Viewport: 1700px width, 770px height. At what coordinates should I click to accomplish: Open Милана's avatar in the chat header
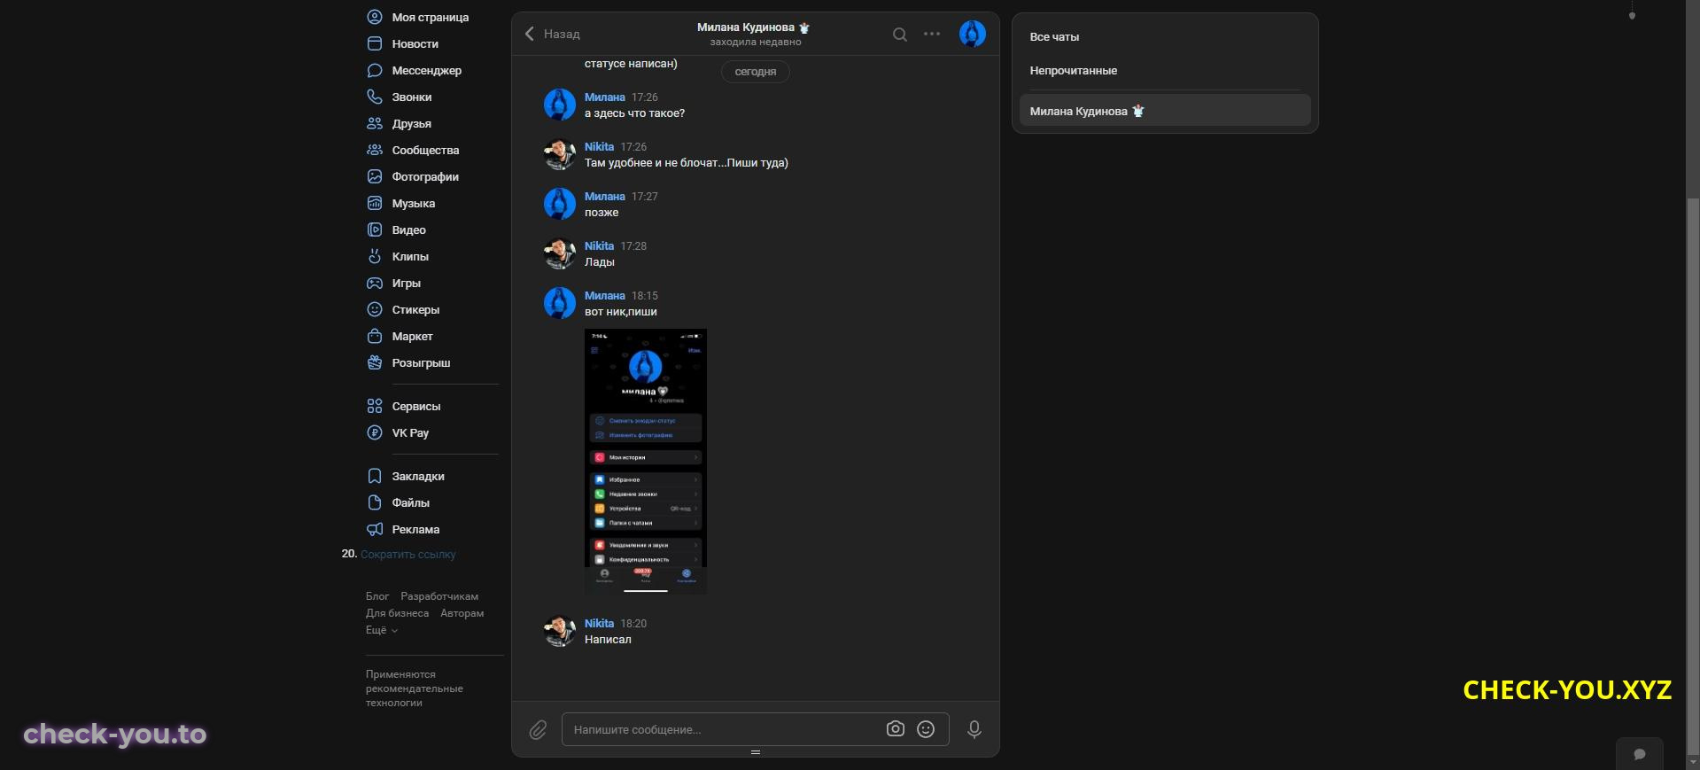tap(973, 34)
